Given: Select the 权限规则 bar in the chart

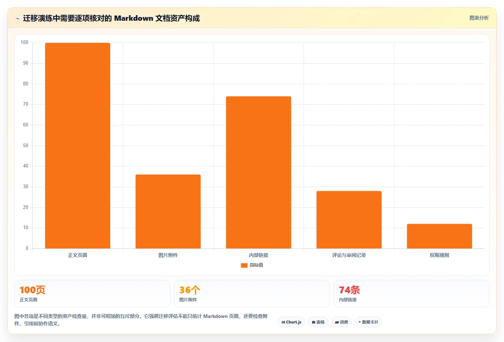Looking at the screenshot, I should click(439, 236).
